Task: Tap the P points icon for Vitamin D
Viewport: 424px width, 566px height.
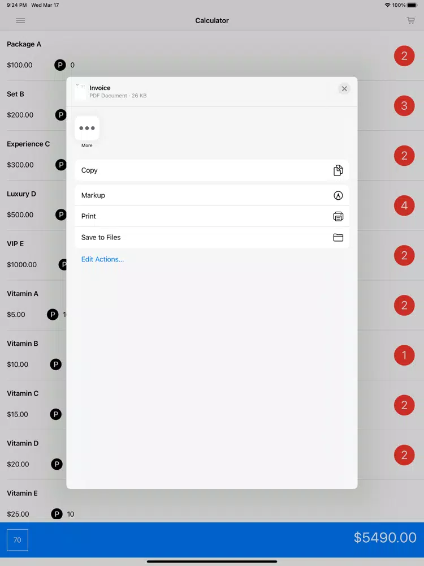Action: (57, 464)
